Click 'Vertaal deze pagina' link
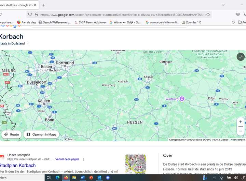The image size is (246, 181). [x=67, y=159]
